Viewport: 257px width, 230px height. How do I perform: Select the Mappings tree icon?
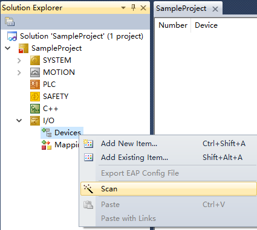tap(47, 145)
